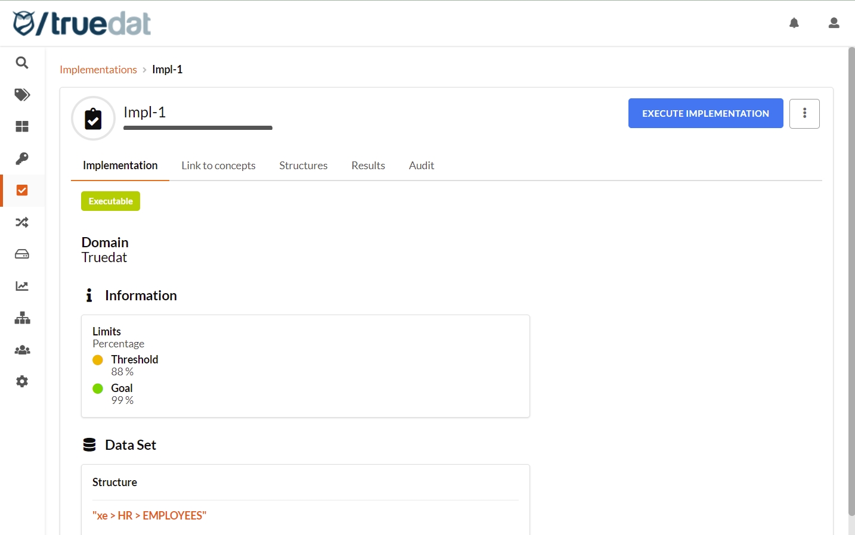Click the line chart icon in sidebar

point(22,286)
